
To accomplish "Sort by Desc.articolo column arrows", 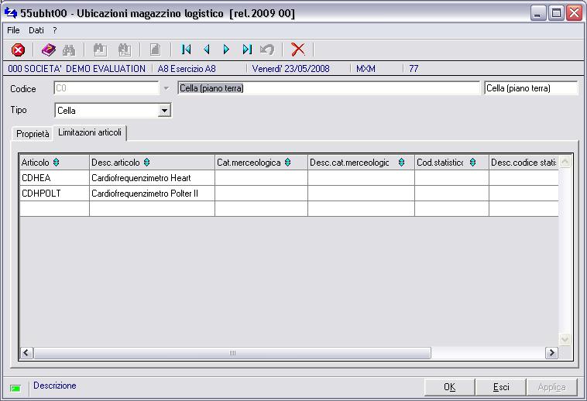I will pyautogui.click(x=147, y=163).
